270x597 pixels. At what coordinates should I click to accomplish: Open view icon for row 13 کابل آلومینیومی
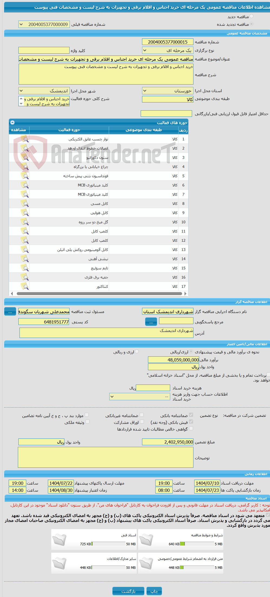[25, 250]
